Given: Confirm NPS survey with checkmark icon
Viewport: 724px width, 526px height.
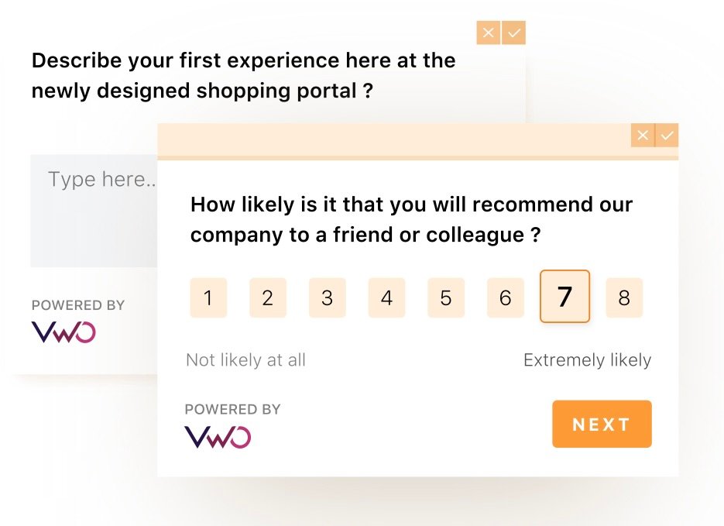Looking at the screenshot, I should [x=667, y=136].
